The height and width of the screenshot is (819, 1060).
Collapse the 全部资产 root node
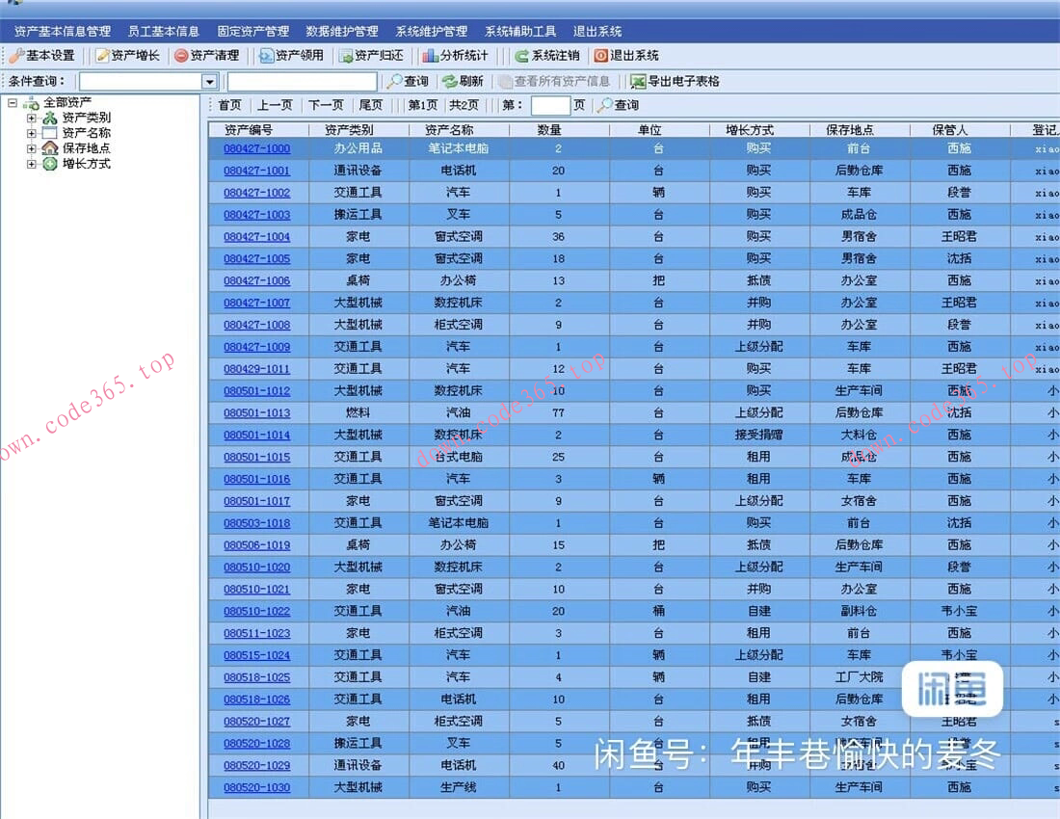[13, 102]
